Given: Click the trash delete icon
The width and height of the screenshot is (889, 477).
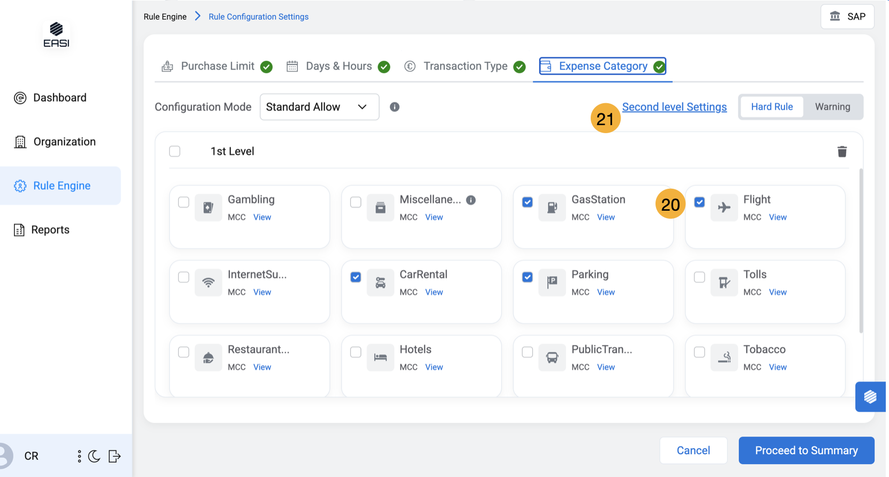Looking at the screenshot, I should pyautogui.click(x=842, y=152).
